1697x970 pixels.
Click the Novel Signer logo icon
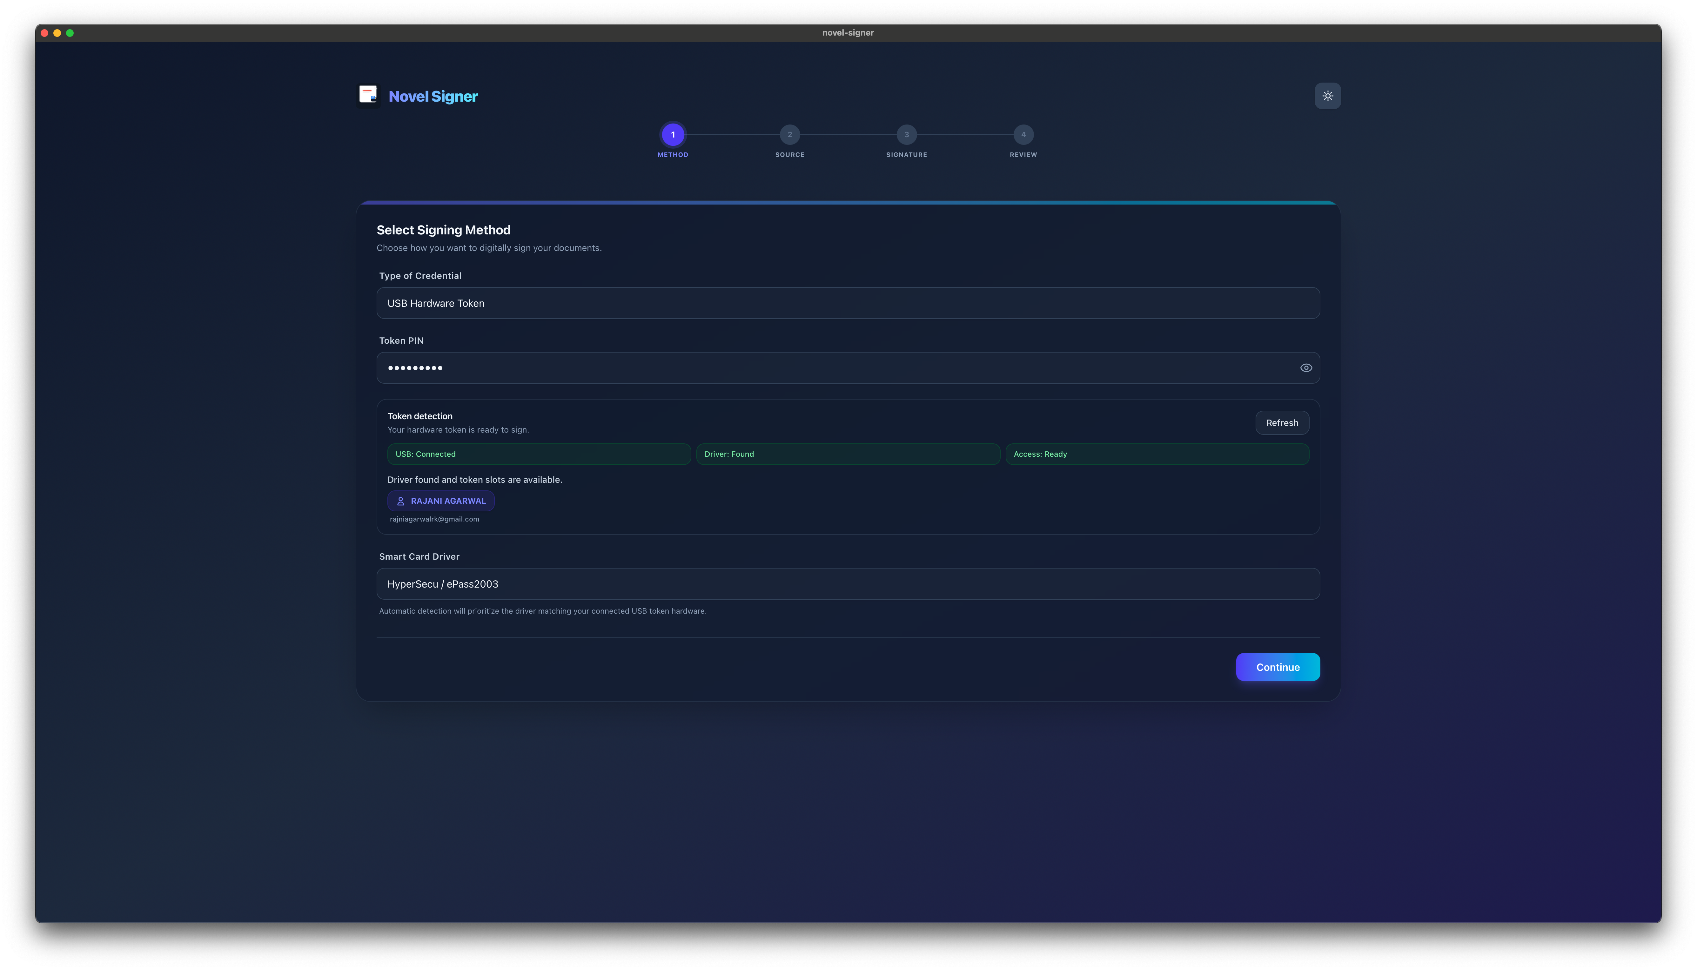click(368, 95)
